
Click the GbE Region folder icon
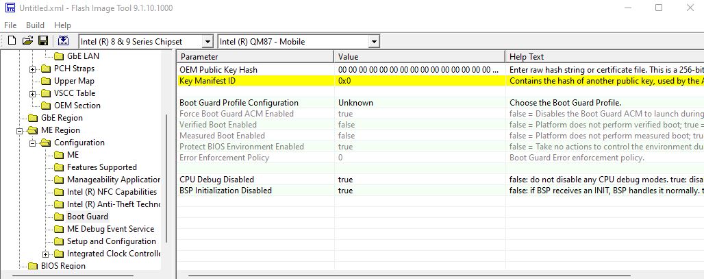point(33,118)
